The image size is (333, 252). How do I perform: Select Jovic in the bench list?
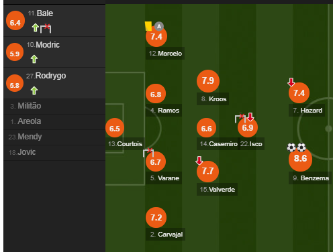coord(54,152)
